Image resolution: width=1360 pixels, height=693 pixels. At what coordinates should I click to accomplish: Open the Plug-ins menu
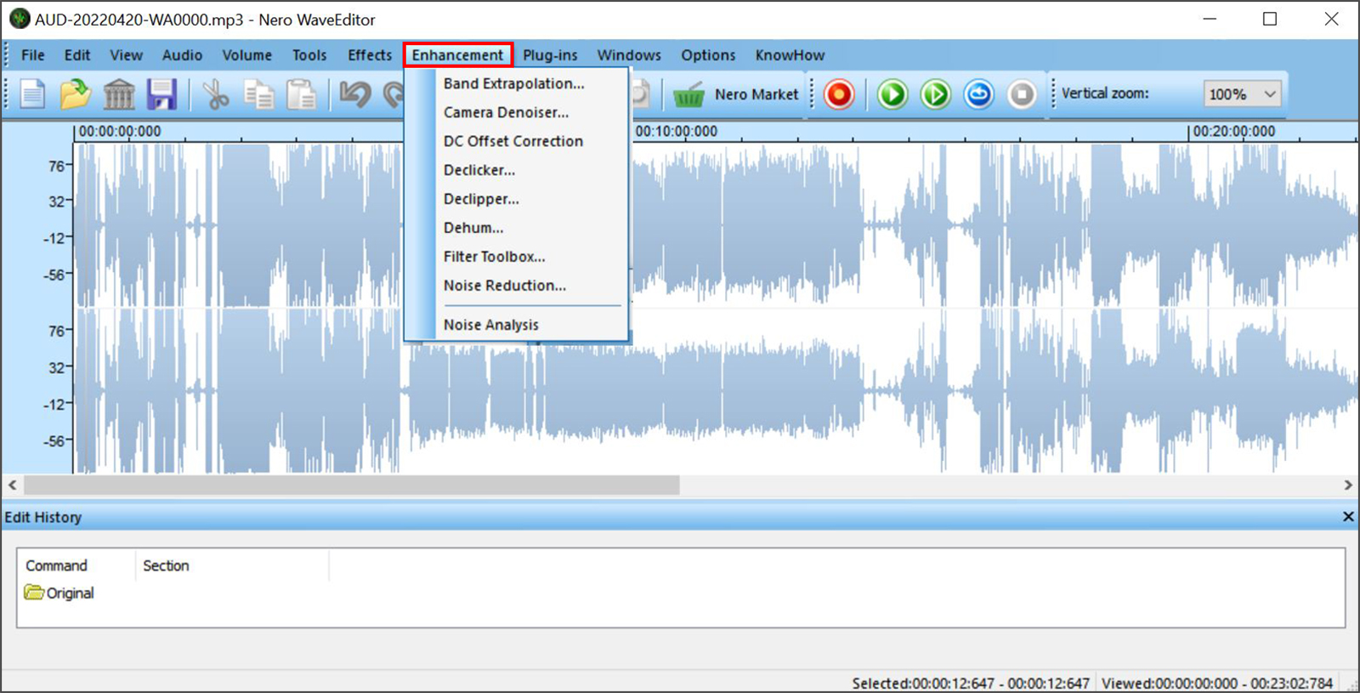(550, 55)
